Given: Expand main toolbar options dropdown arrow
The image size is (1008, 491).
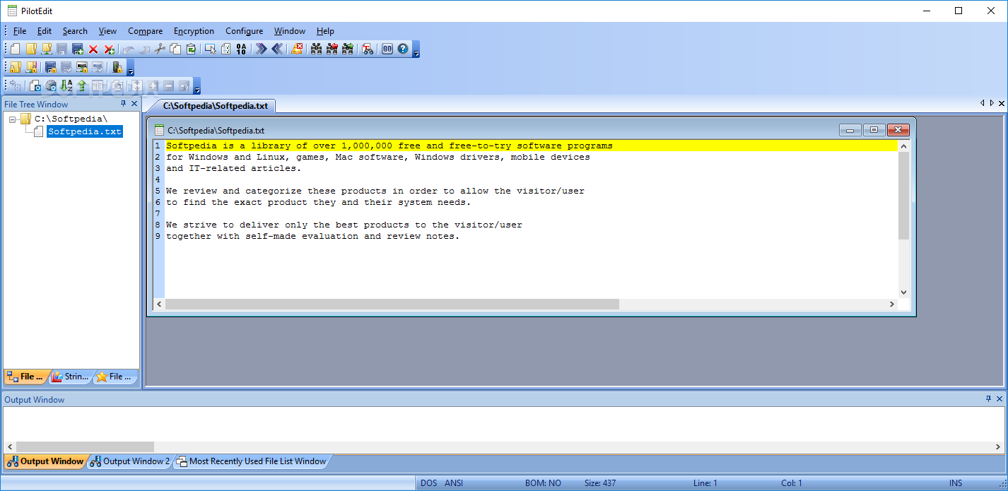Looking at the screenshot, I should (x=416, y=50).
